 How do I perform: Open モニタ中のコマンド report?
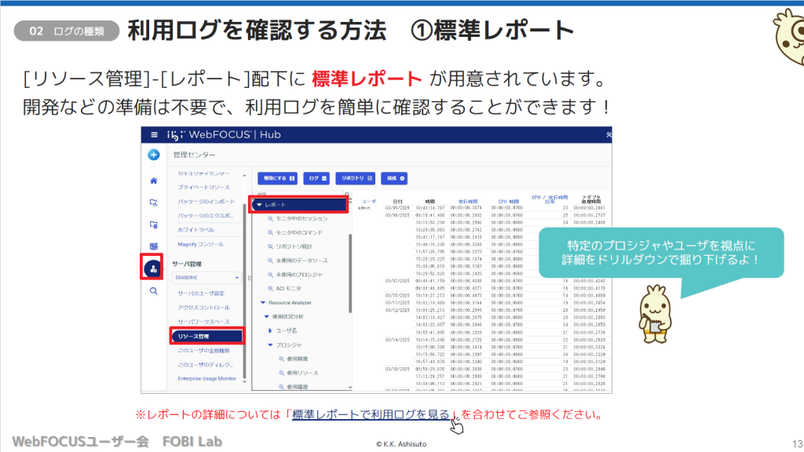click(299, 232)
